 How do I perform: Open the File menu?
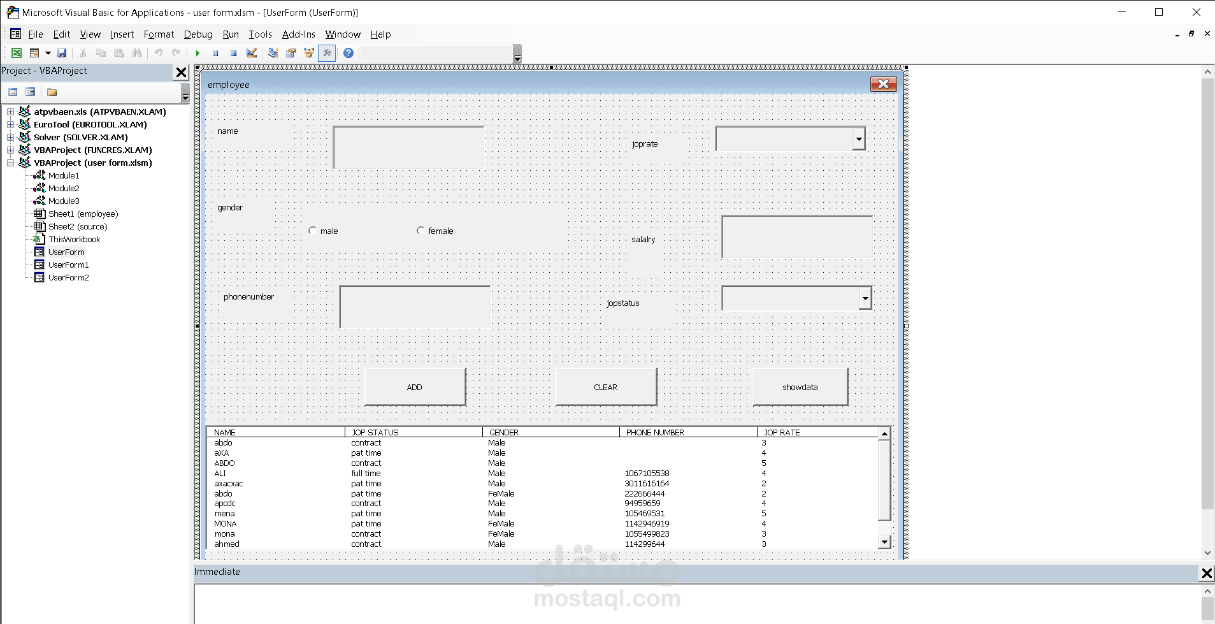(36, 34)
